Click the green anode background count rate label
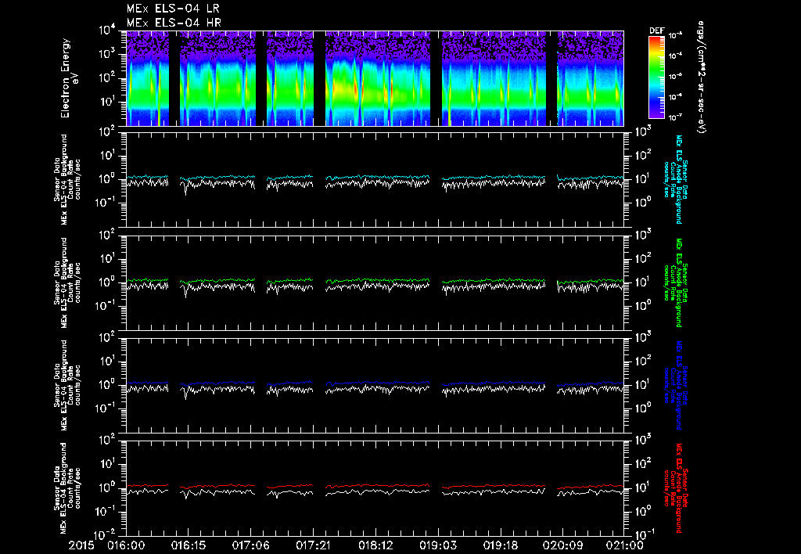The image size is (801, 554). click(x=675, y=282)
